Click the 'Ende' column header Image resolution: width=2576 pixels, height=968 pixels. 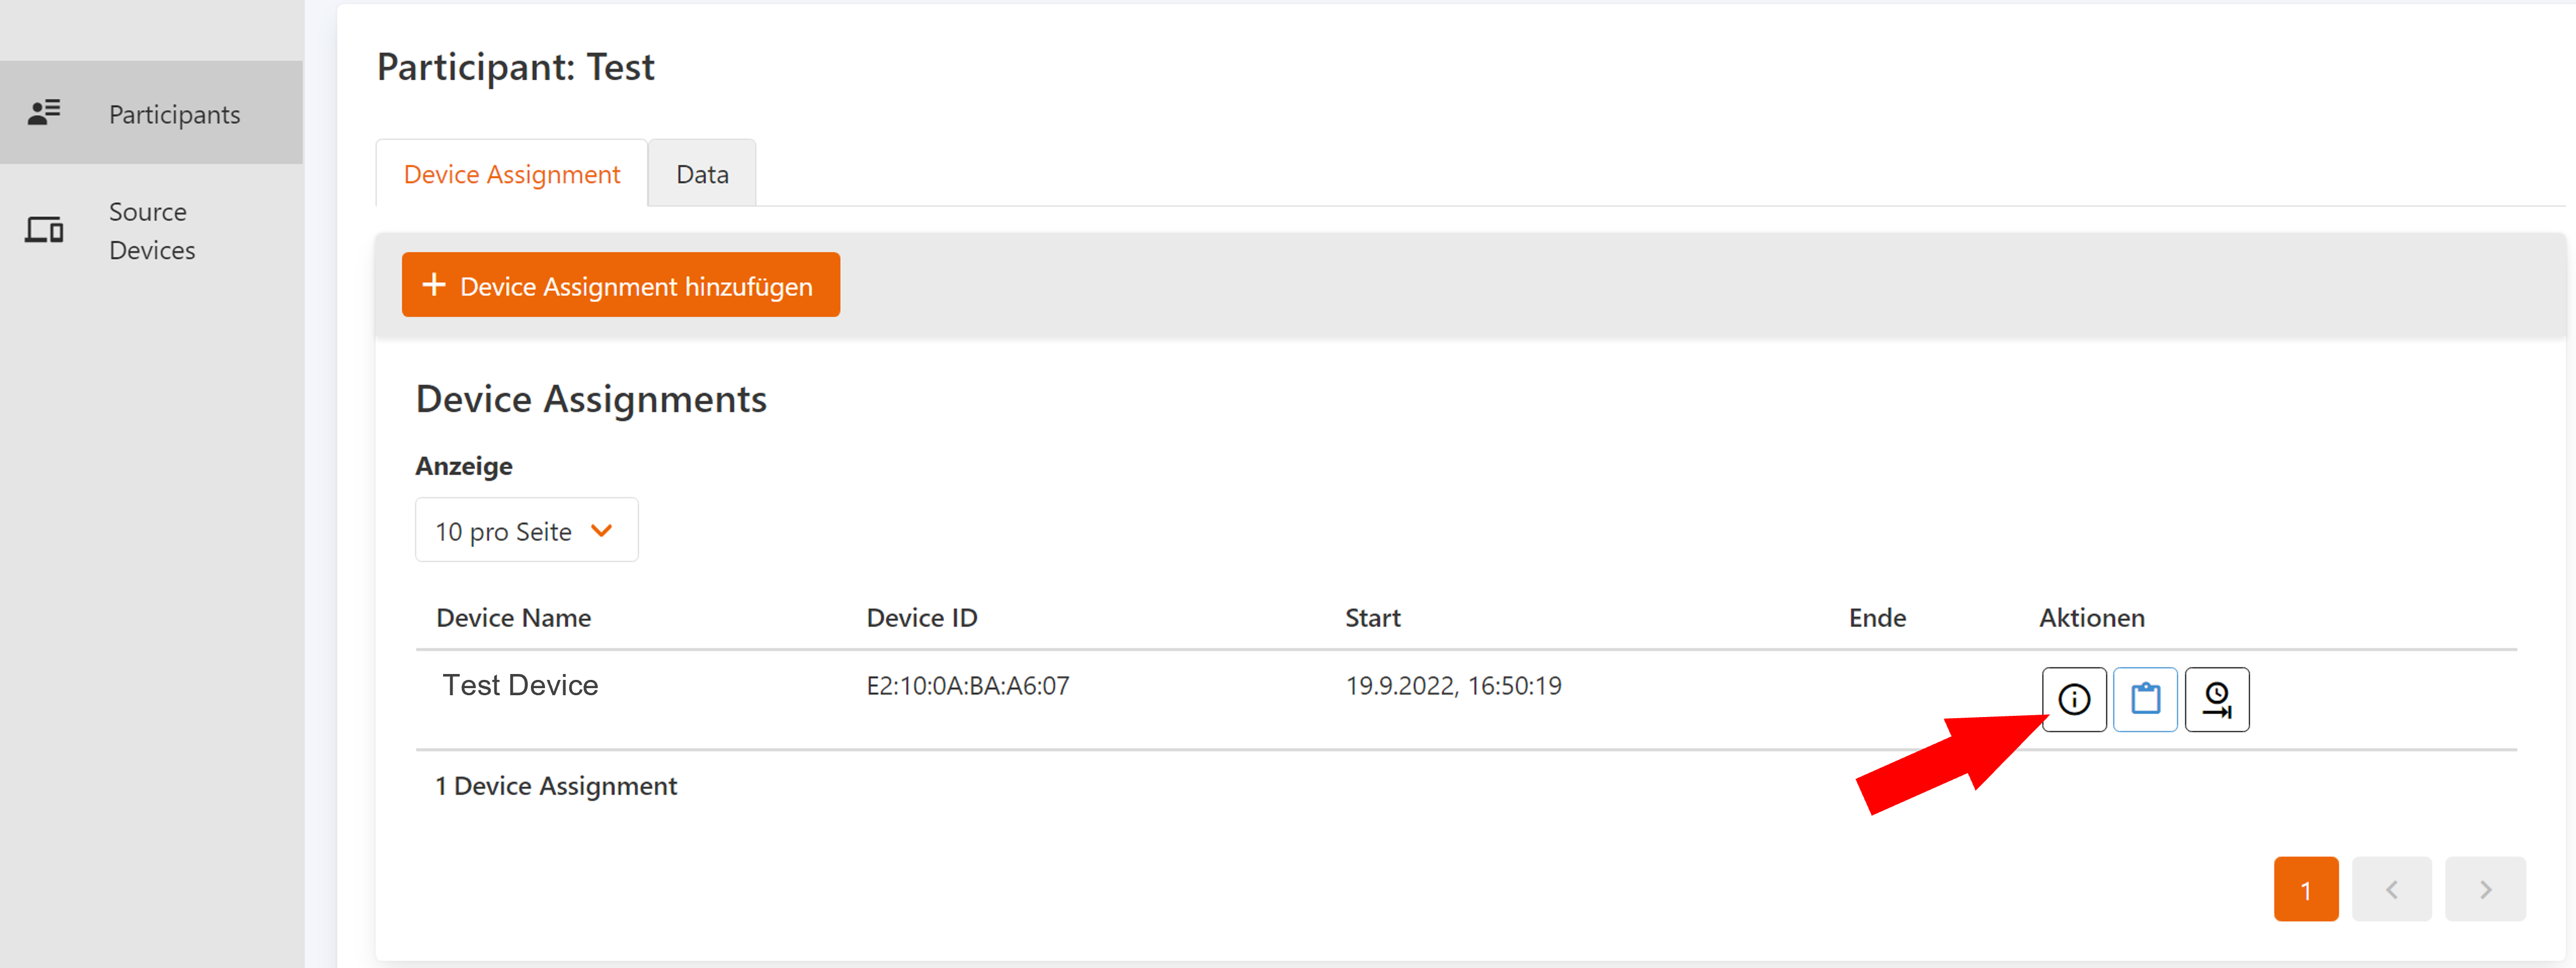pos(1876,617)
